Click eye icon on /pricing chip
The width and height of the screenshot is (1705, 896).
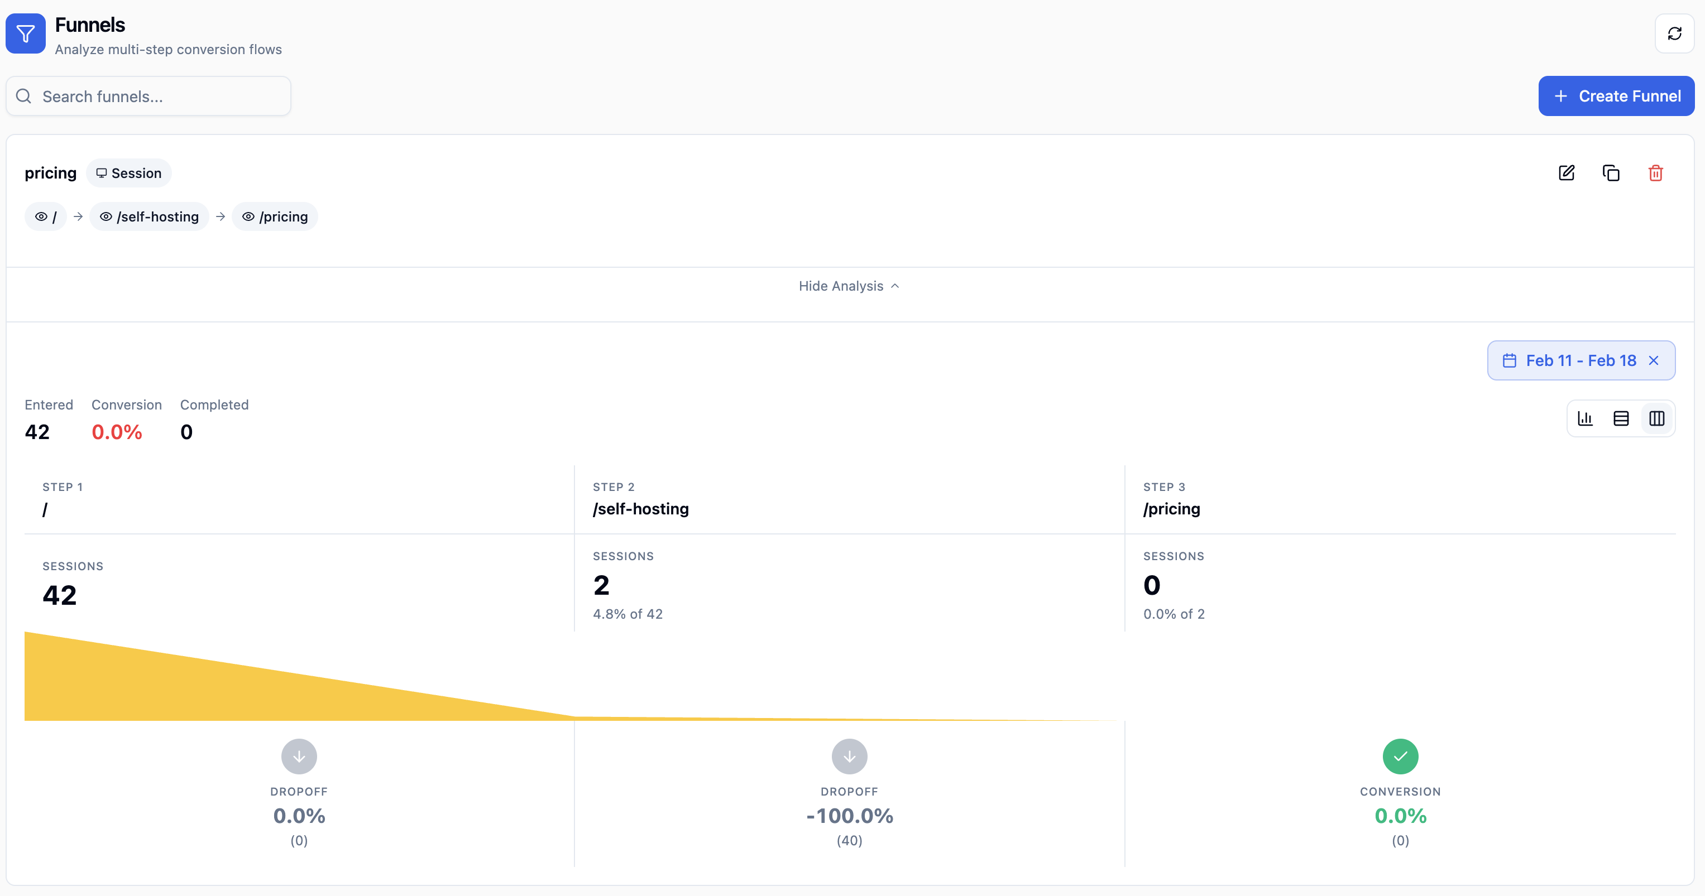click(248, 217)
